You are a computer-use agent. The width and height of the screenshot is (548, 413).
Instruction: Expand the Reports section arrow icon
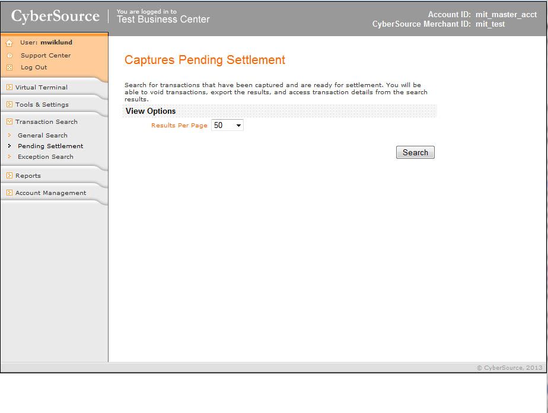(x=9, y=176)
